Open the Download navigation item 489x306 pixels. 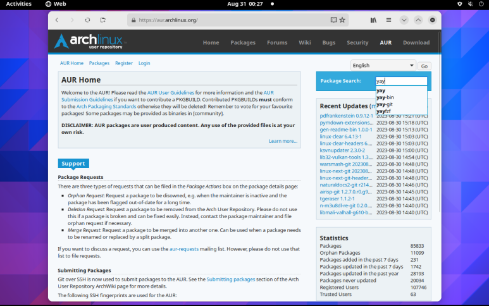click(416, 43)
